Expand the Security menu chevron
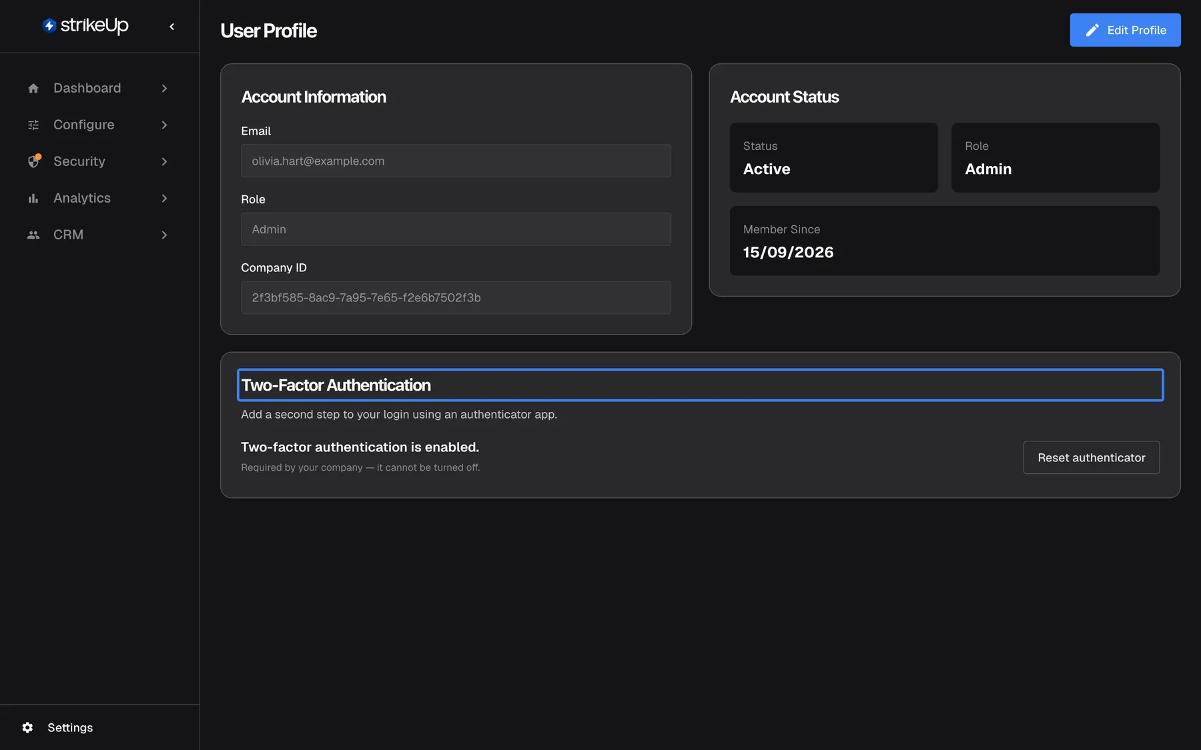Image resolution: width=1201 pixels, height=750 pixels. click(x=164, y=161)
